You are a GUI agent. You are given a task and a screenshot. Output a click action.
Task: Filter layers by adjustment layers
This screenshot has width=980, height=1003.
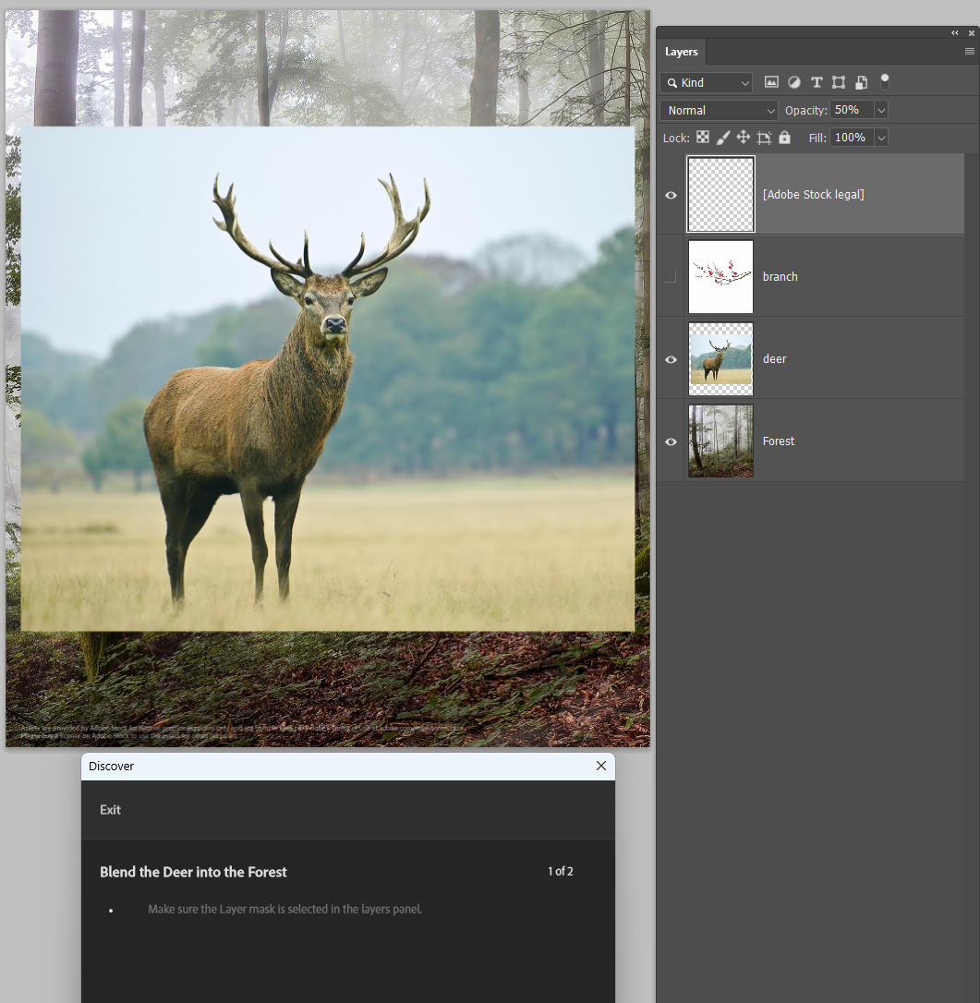pos(793,82)
